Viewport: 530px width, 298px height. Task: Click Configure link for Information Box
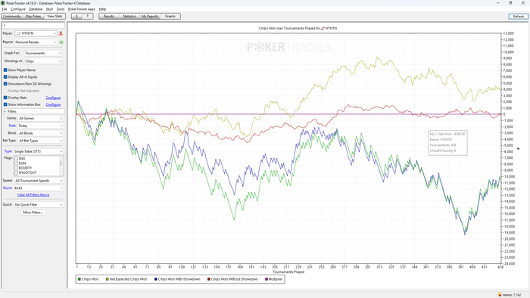(x=53, y=104)
